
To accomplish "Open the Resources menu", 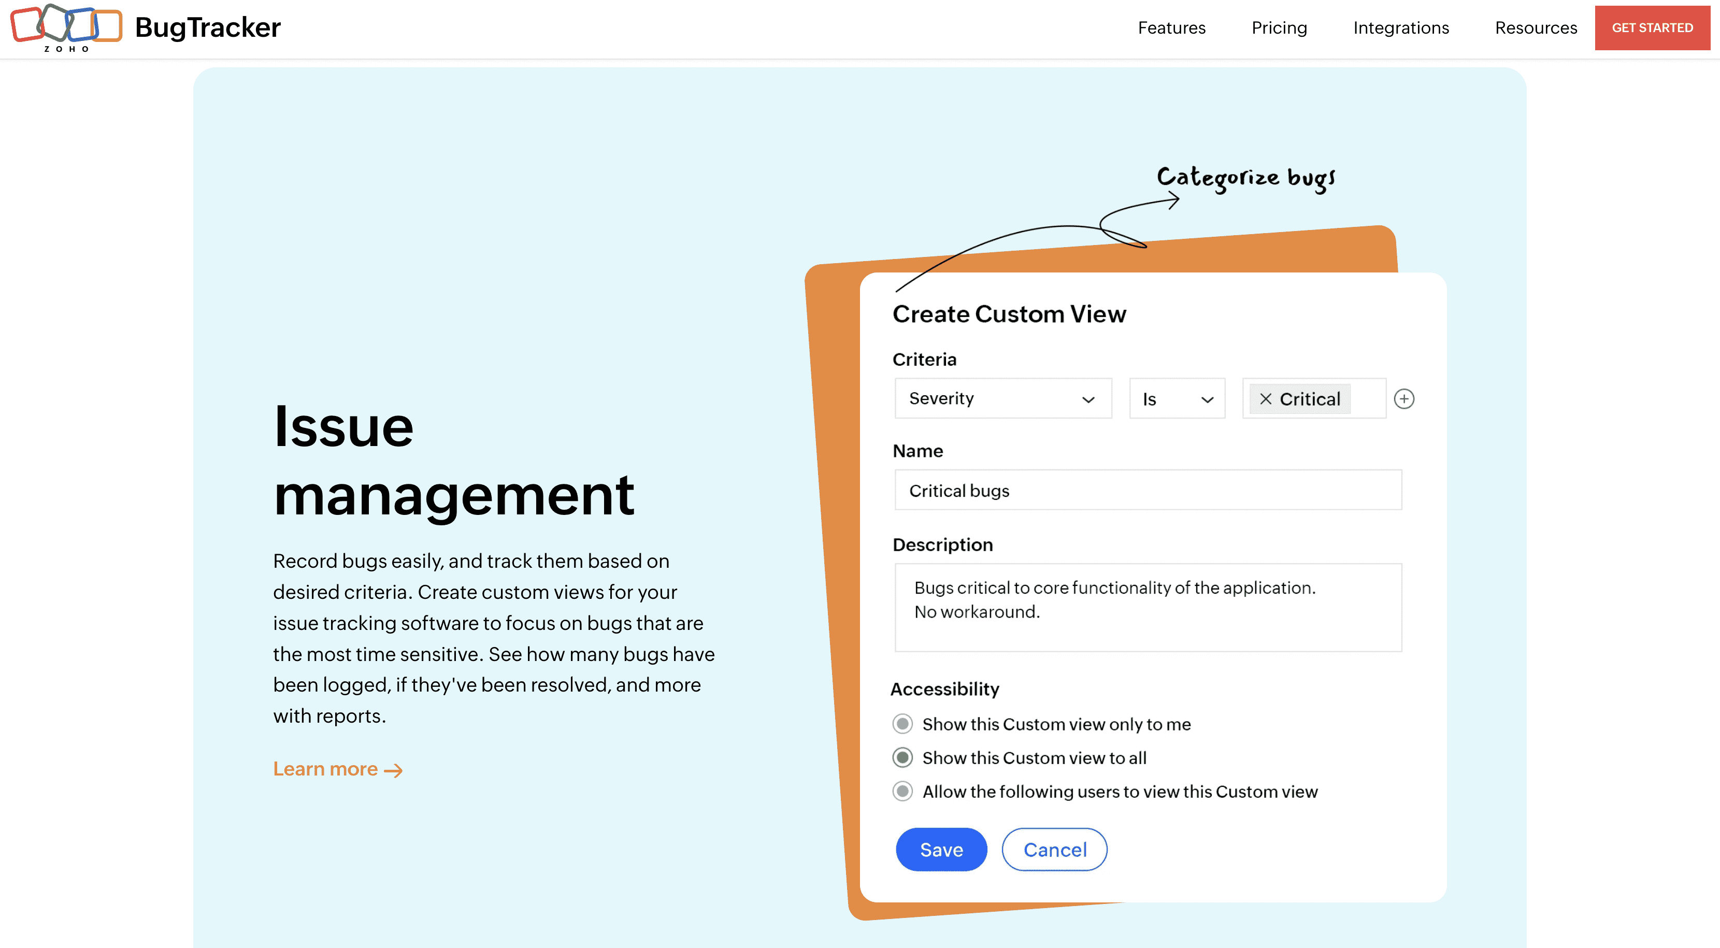I will tap(1535, 28).
